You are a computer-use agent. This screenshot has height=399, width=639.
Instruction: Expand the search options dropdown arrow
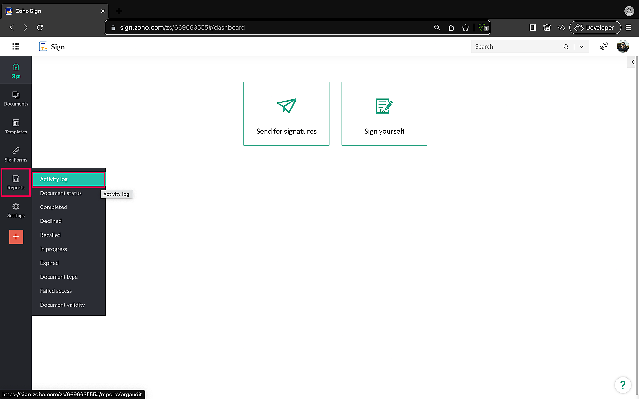point(581,47)
